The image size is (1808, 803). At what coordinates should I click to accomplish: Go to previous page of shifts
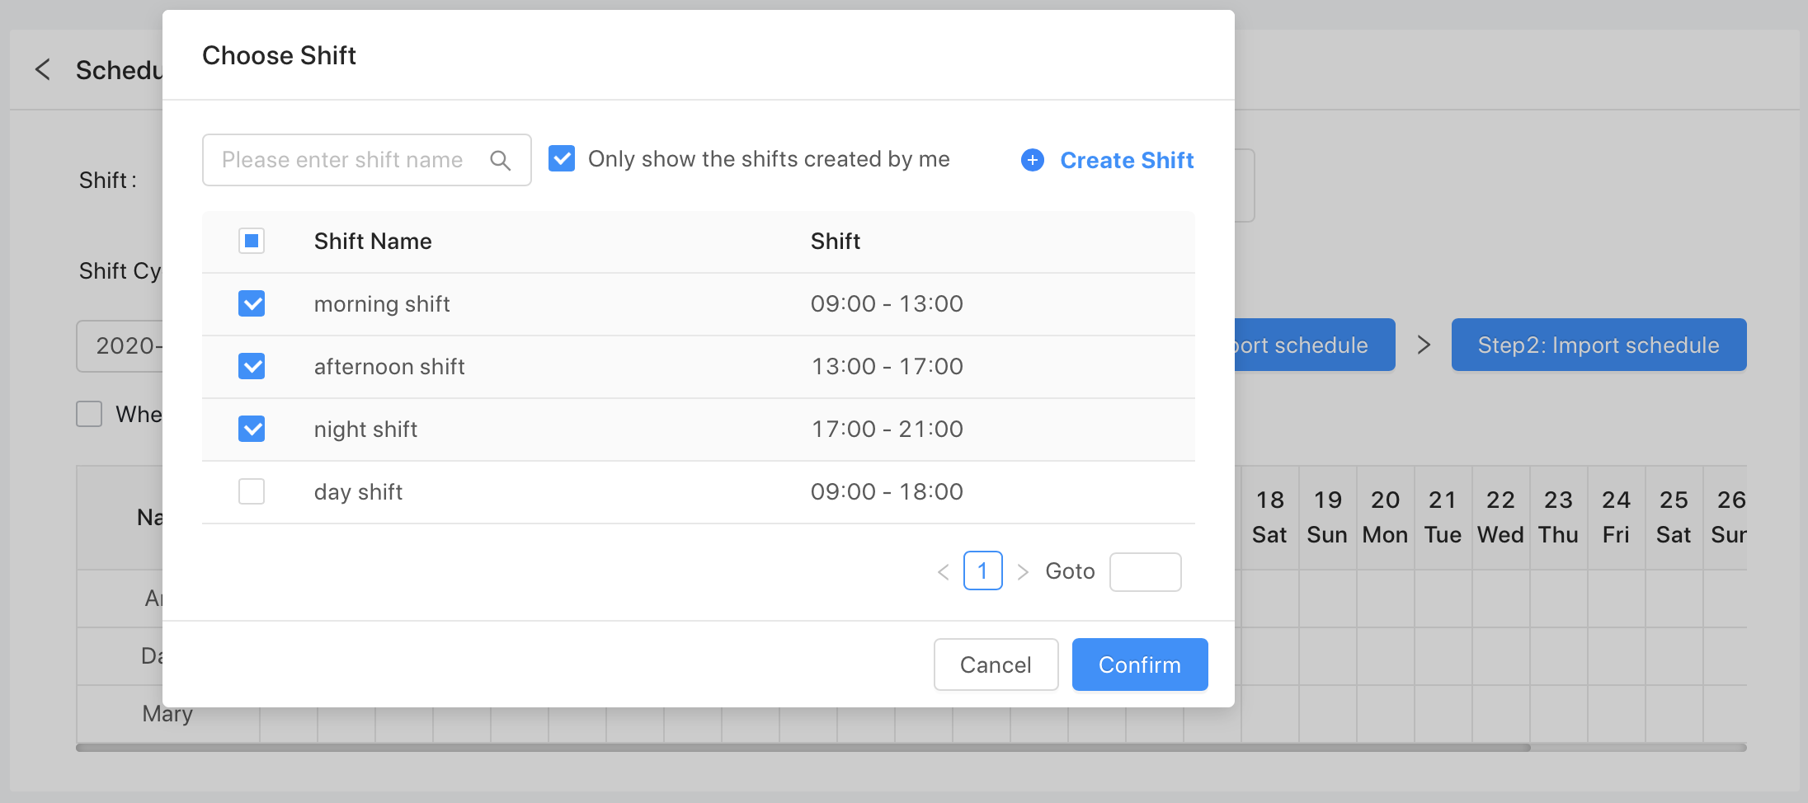(944, 571)
